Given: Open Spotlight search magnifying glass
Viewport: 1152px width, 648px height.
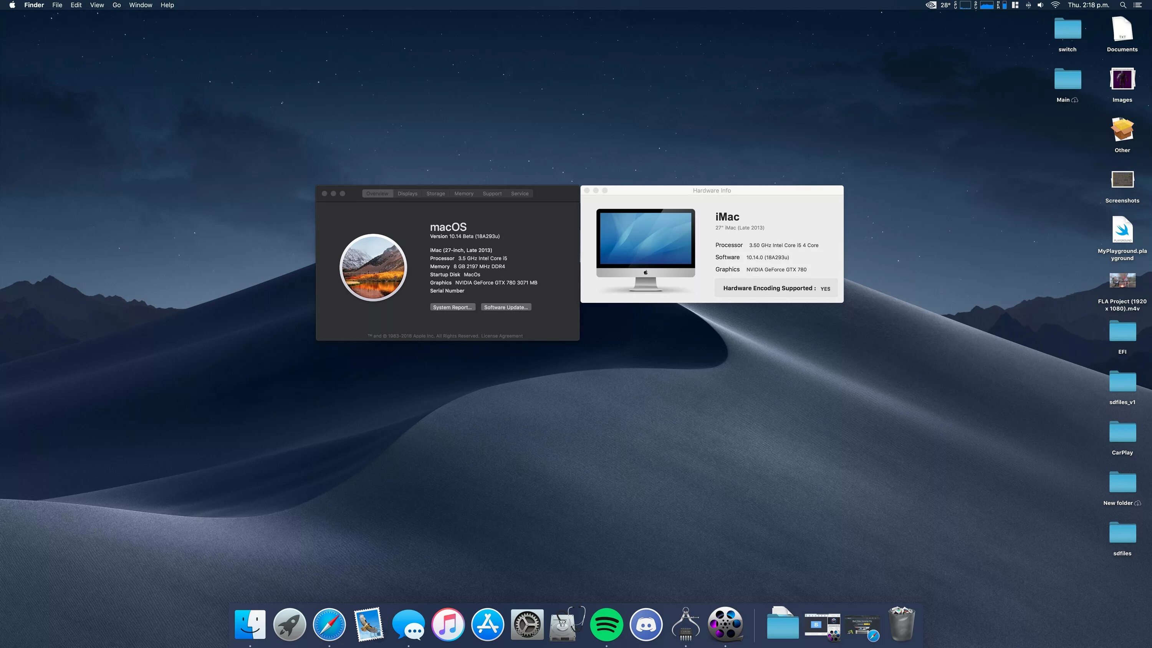Looking at the screenshot, I should (x=1122, y=5).
